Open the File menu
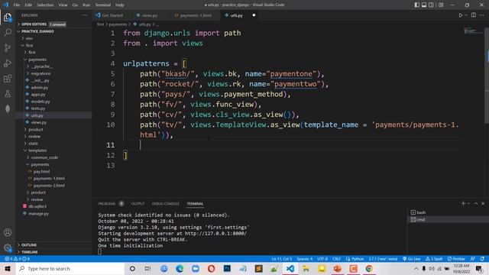The height and width of the screenshot is (275, 489). click(17, 5)
